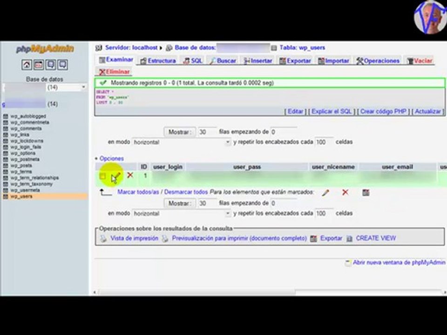Open the Exportar tab
Screen dimensions: 447x335
295,60
